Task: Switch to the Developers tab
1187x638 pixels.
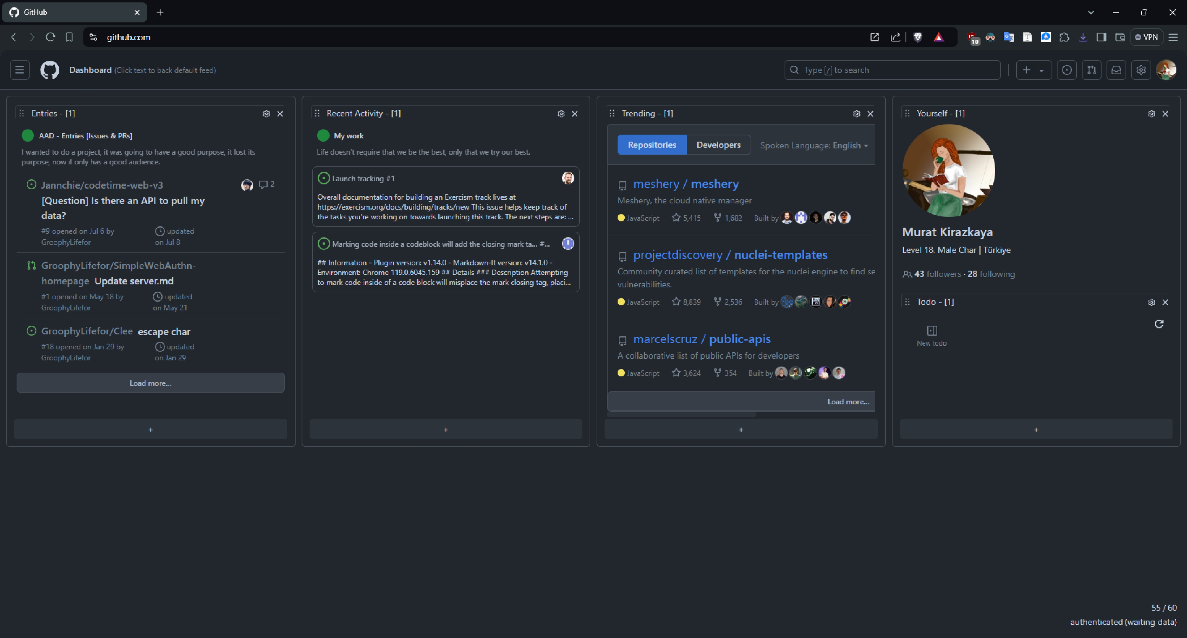Action: (718, 145)
